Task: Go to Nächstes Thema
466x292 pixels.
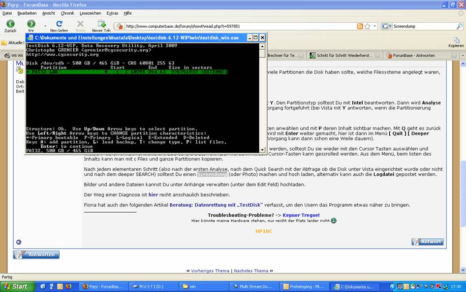Action: (251, 271)
